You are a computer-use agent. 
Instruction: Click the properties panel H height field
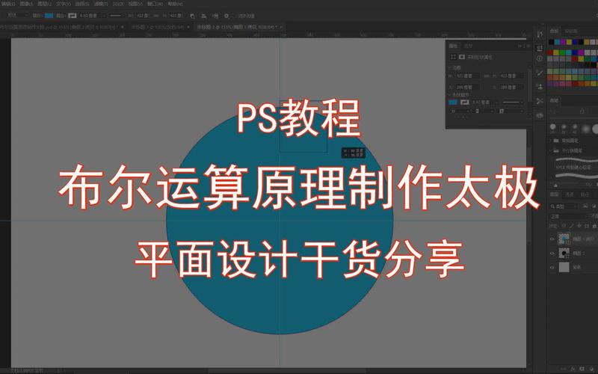click(x=511, y=76)
